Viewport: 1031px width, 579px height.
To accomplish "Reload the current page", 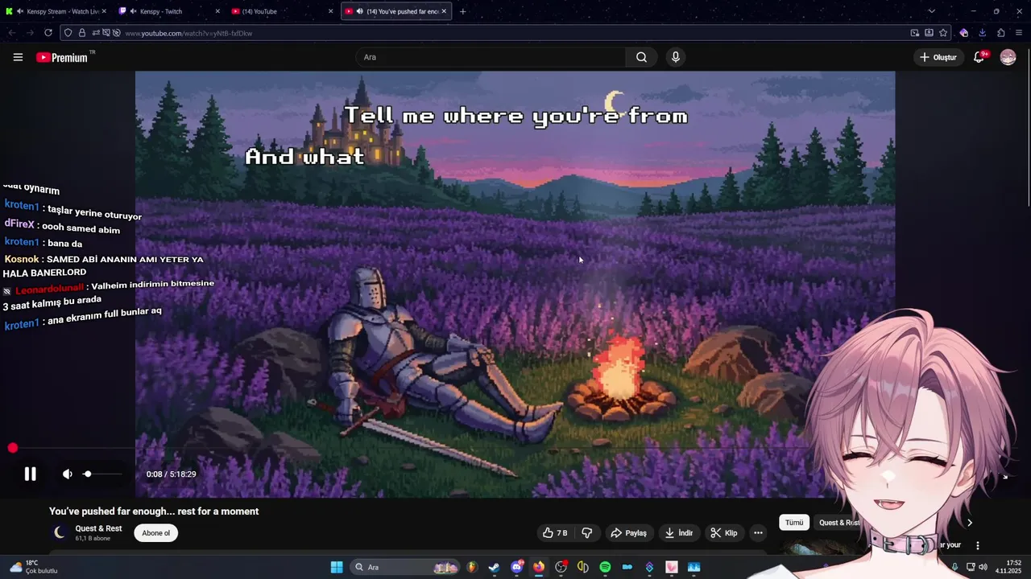I will (x=48, y=33).
